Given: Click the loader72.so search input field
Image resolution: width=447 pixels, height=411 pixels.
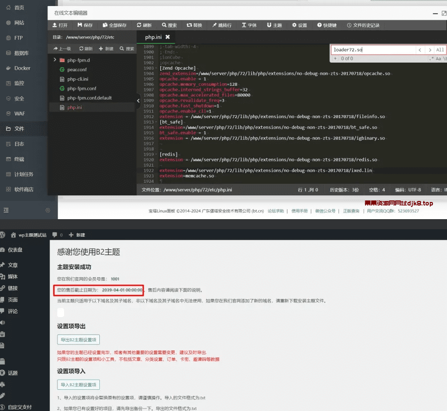Looking at the screenshot, I should point(372,50).
